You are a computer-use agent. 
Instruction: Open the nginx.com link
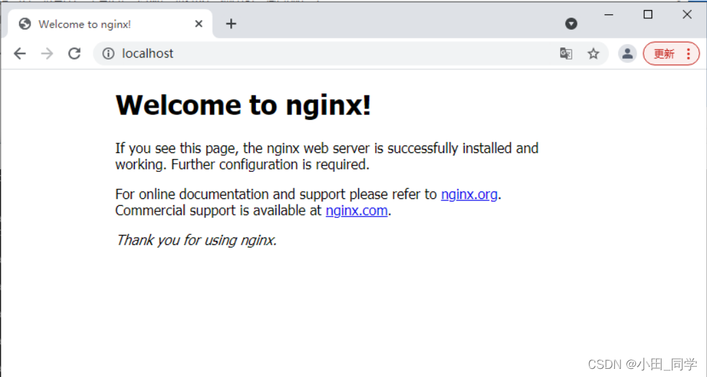[x=357, y=210]
